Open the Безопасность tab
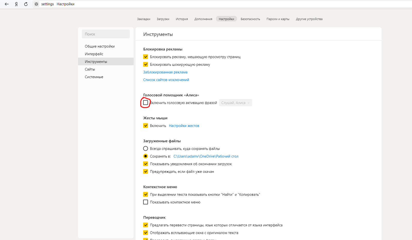Screen dimensions: 412x240 point(250,19)
